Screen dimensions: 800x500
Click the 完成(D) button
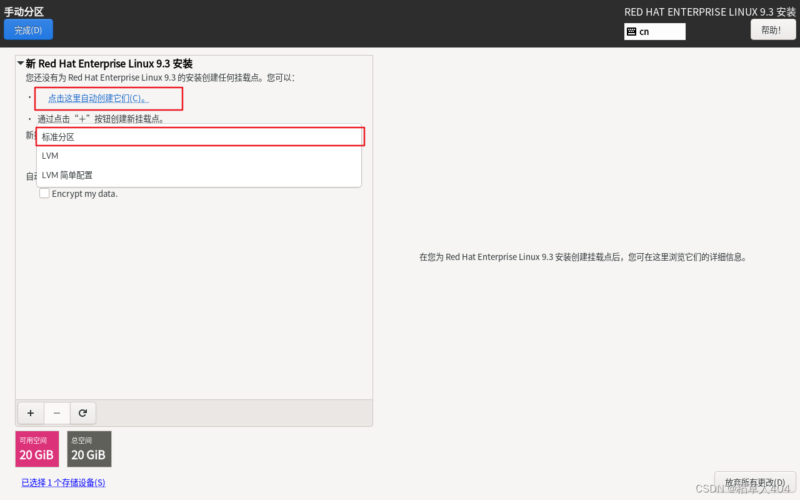pyautogui.click(x=28, y=29)
